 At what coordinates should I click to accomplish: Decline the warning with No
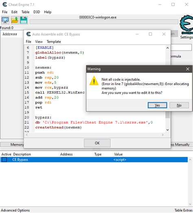click(x=179, y=105)
